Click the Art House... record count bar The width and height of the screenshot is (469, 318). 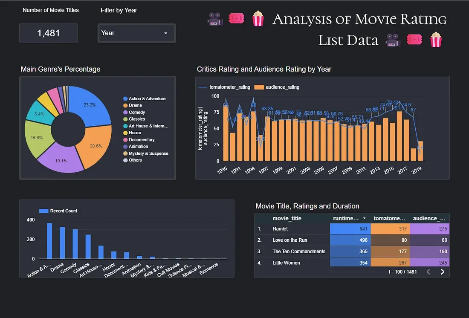point(101,252)
